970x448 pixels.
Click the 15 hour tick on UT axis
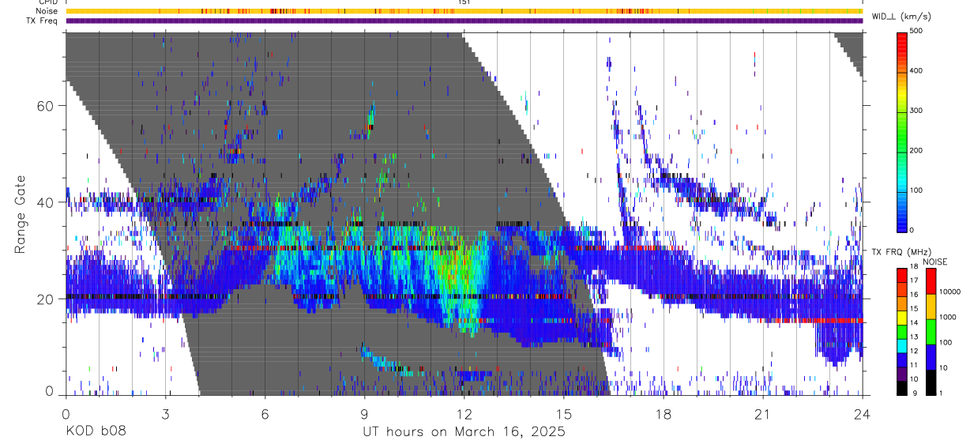click(564, 413)
